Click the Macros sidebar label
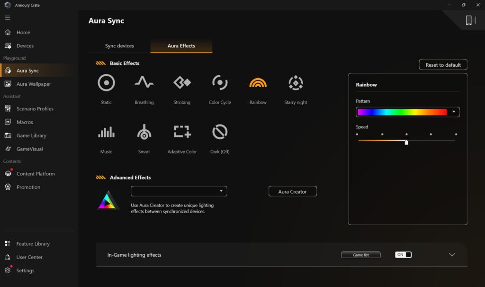Image resolution: width=485 pixels, height=287 pixels. (25, 122)
